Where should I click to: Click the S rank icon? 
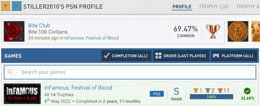[177, 91]
